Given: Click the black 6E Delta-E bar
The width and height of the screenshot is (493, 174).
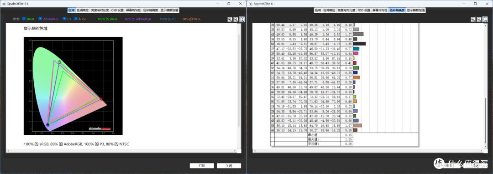Looking at the screenshot, I should pos(359,44).
